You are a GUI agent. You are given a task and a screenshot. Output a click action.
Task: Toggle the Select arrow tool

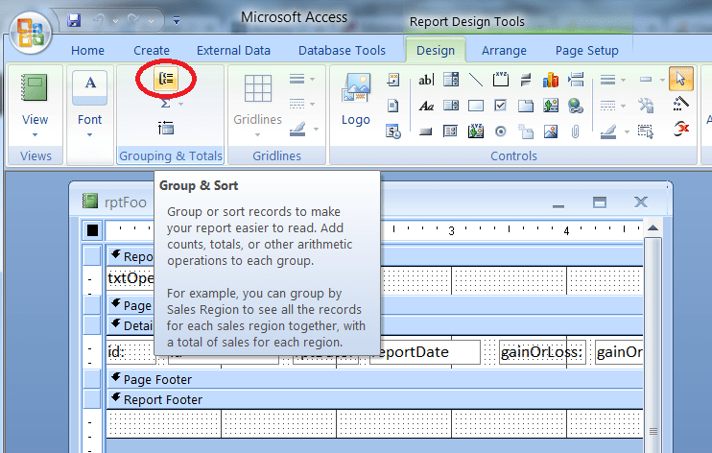click(680, 79)
